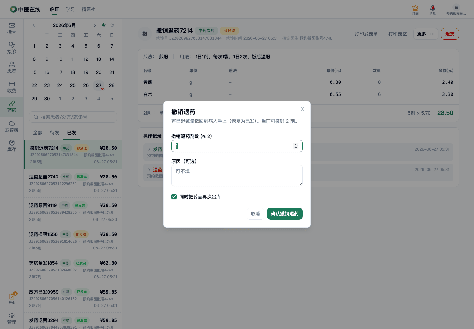Select calendar date 30
Viewport: 474px width, 329px height.
point(47,99)
